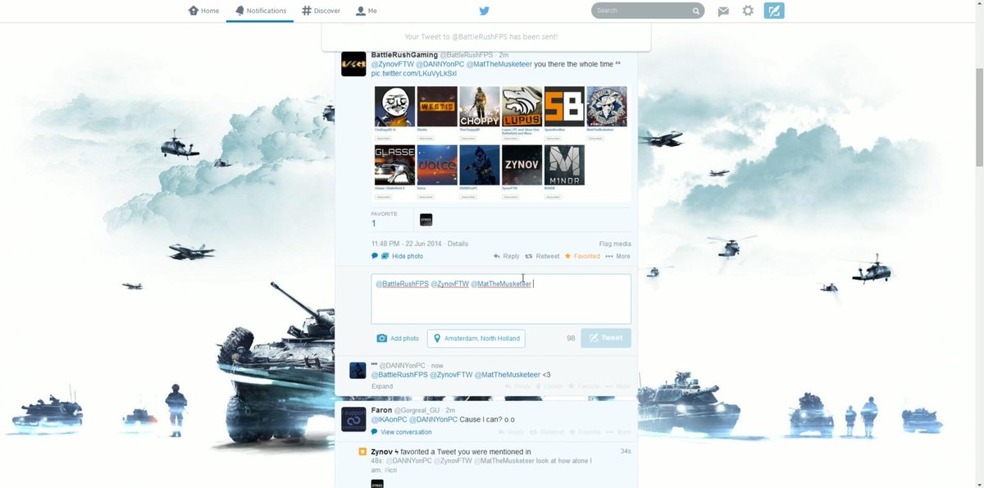Switch to the Notifications tab

pos(260,11)
